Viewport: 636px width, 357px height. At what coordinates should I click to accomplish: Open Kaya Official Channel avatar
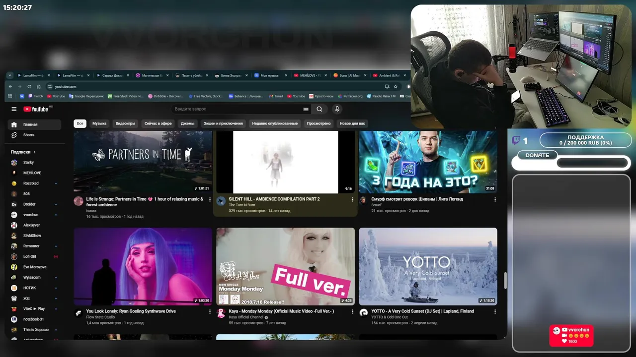(221, 313)
